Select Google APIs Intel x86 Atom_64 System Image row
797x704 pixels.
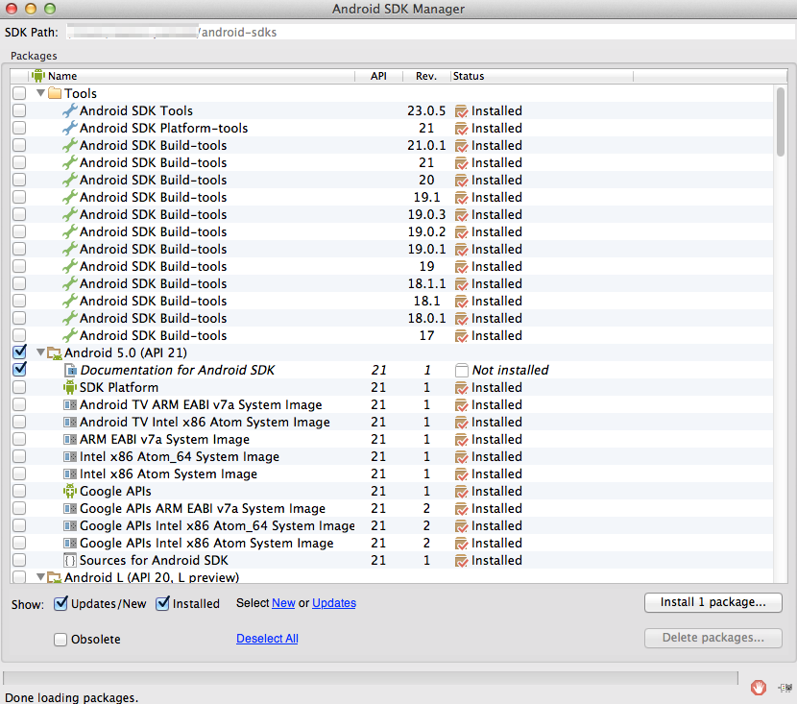pyautogui.click(x=217, y=525)
